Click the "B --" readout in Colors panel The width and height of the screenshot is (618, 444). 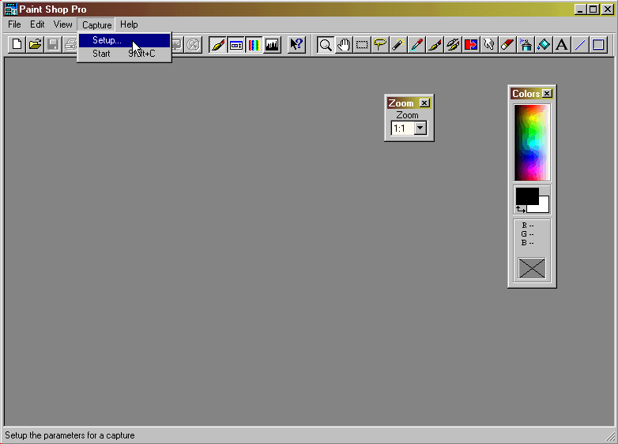tap(527, 243)
